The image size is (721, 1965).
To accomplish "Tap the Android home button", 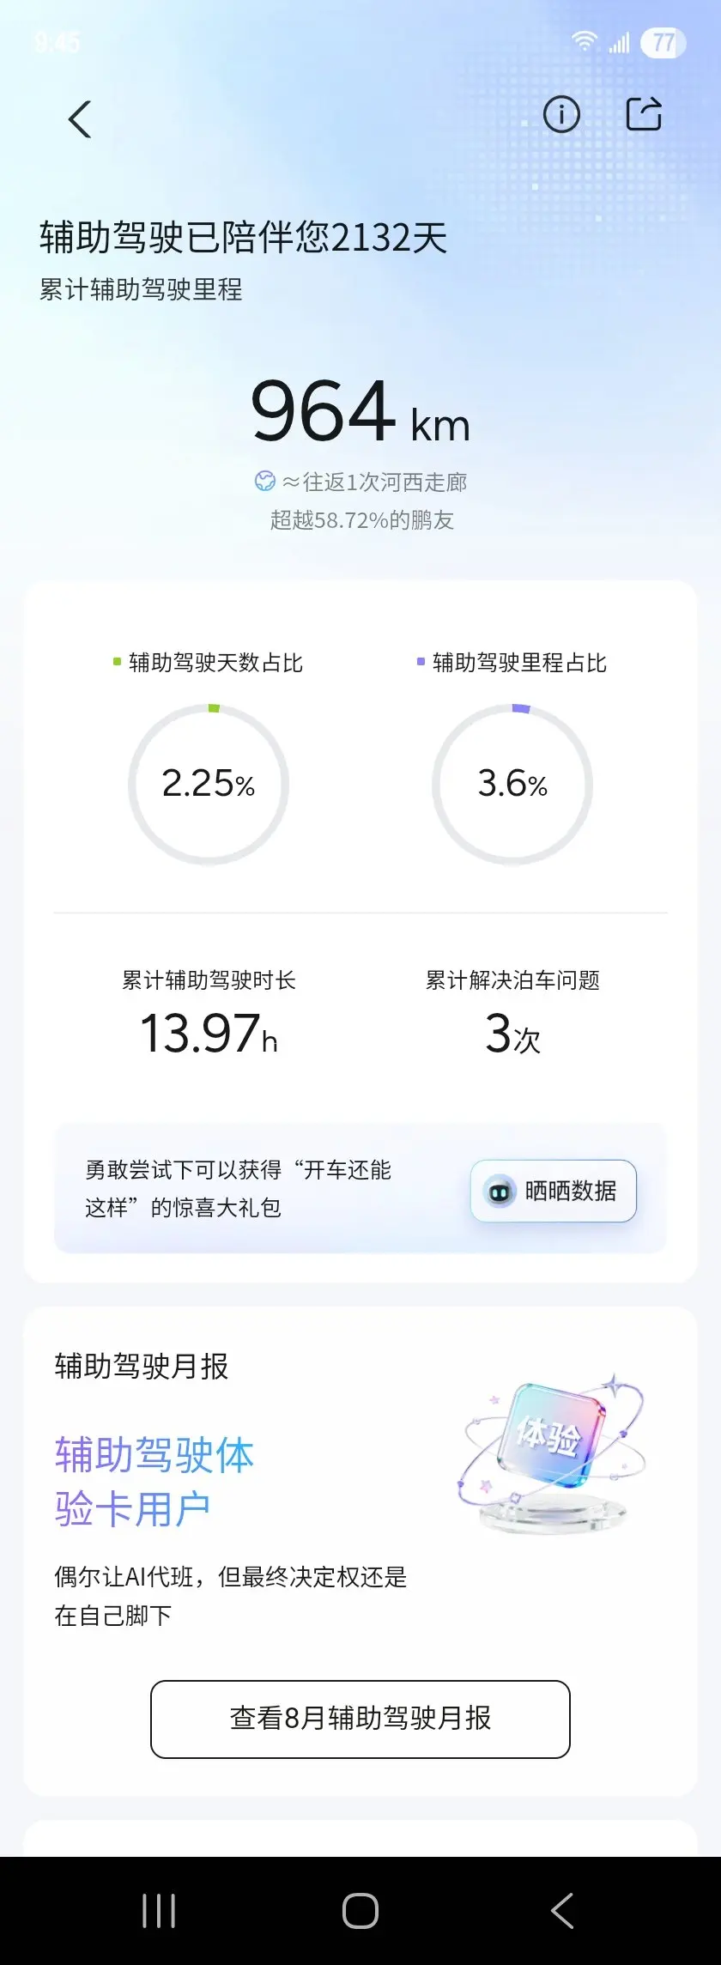I will [x=360, y=1911].
